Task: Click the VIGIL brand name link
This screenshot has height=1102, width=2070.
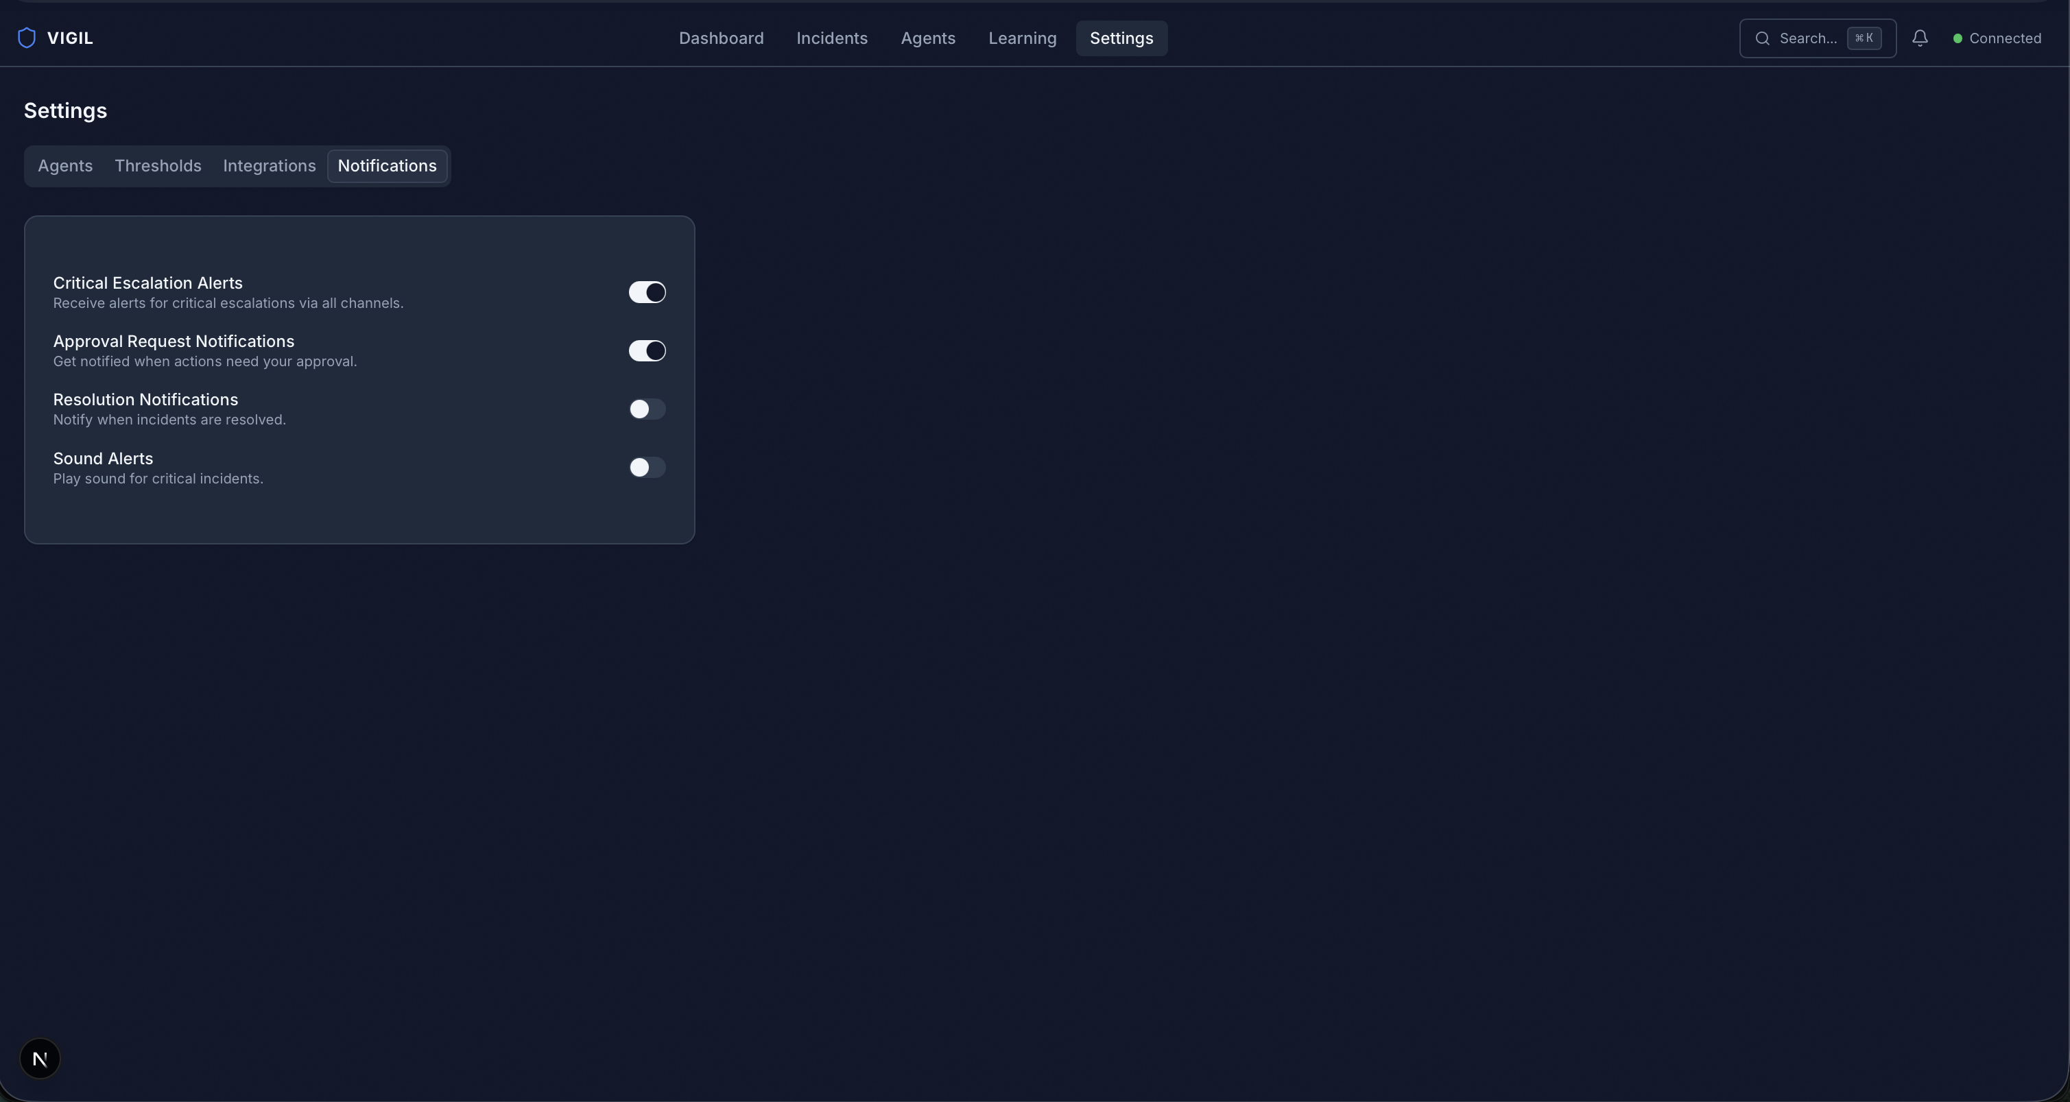Action: (70, 38)
